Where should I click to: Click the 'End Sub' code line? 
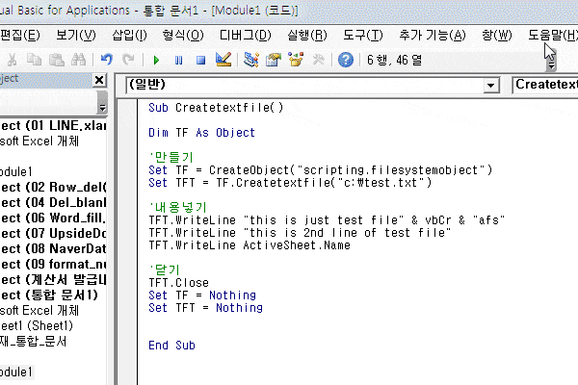pos(171,346)
